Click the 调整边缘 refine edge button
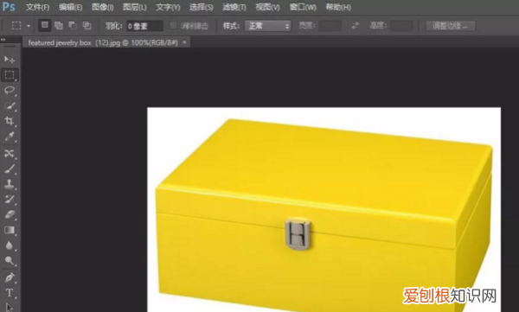Screen dimensions: 519x312 450,26
